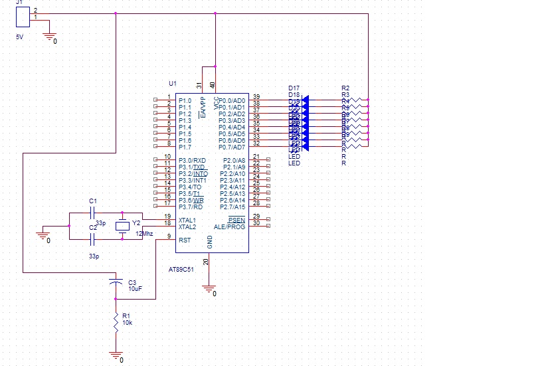Click the RST pin label
544x366 pixels.
pos(185,240)
